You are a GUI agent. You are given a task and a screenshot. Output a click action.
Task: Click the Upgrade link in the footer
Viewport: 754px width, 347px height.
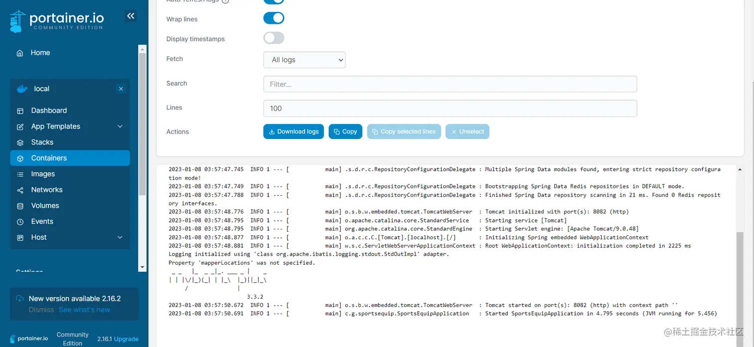coord(126,339)
